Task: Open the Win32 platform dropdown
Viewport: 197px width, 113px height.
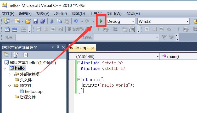Action: coord(188,21)
